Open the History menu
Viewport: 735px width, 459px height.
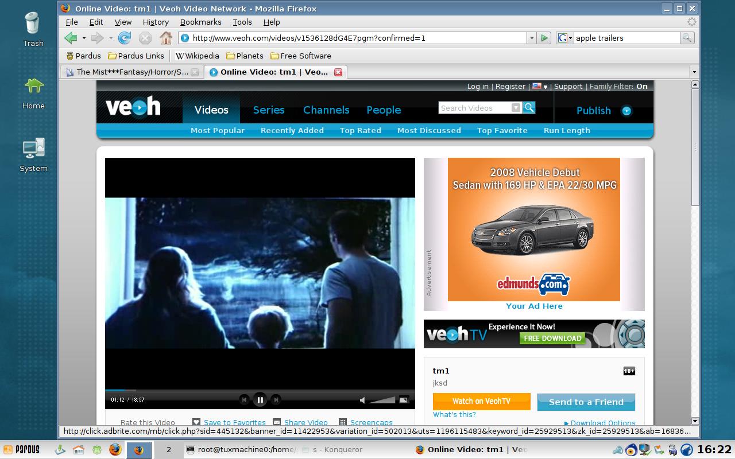[x=156, y=22]
